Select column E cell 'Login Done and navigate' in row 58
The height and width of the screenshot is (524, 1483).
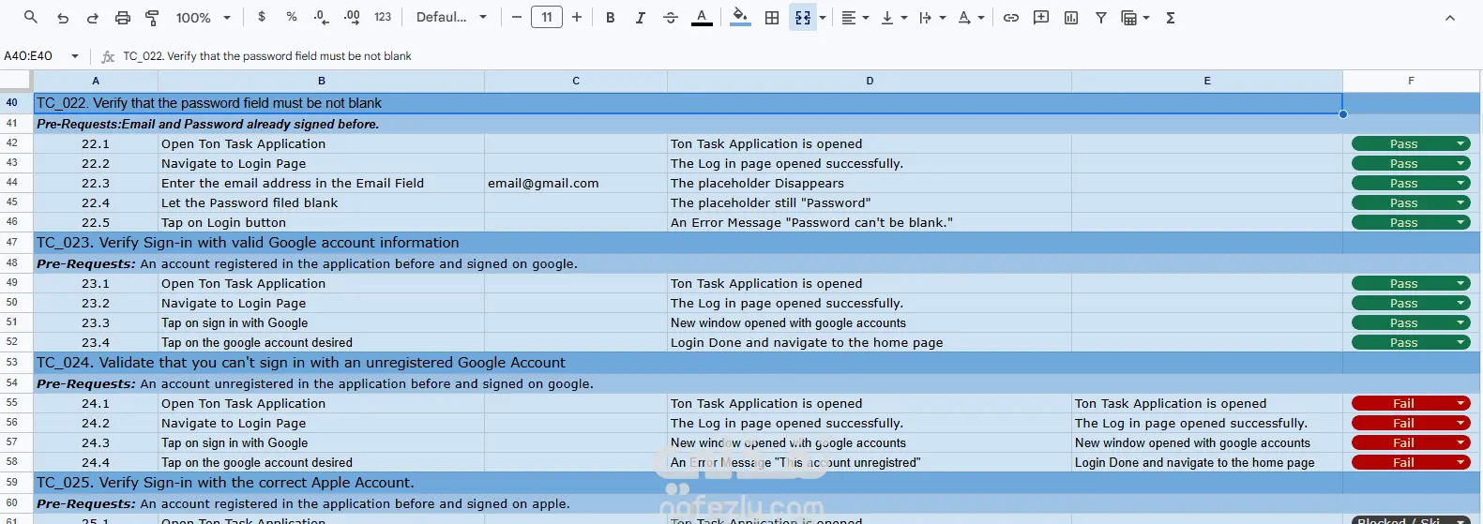coord(1207,462)
